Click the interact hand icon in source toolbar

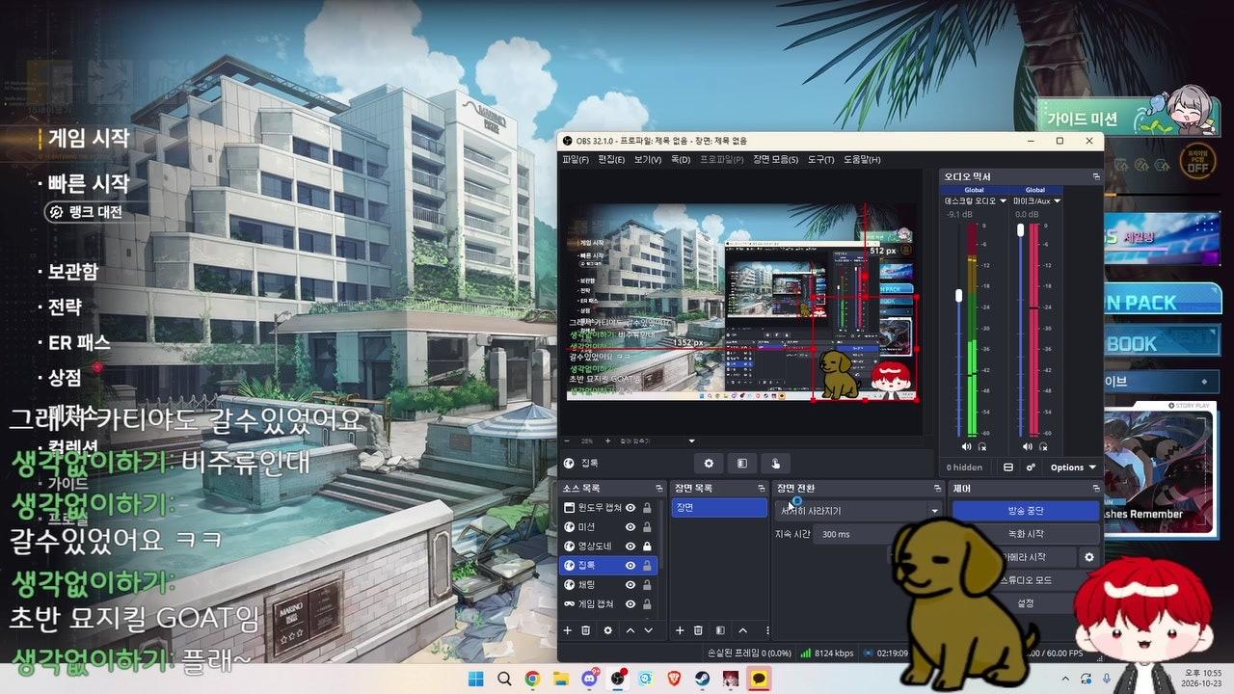(775, 464)
